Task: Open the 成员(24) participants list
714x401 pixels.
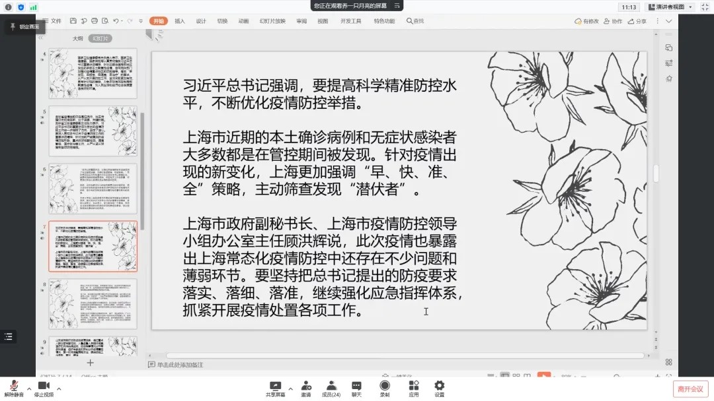Action: (x=331, y=388)
